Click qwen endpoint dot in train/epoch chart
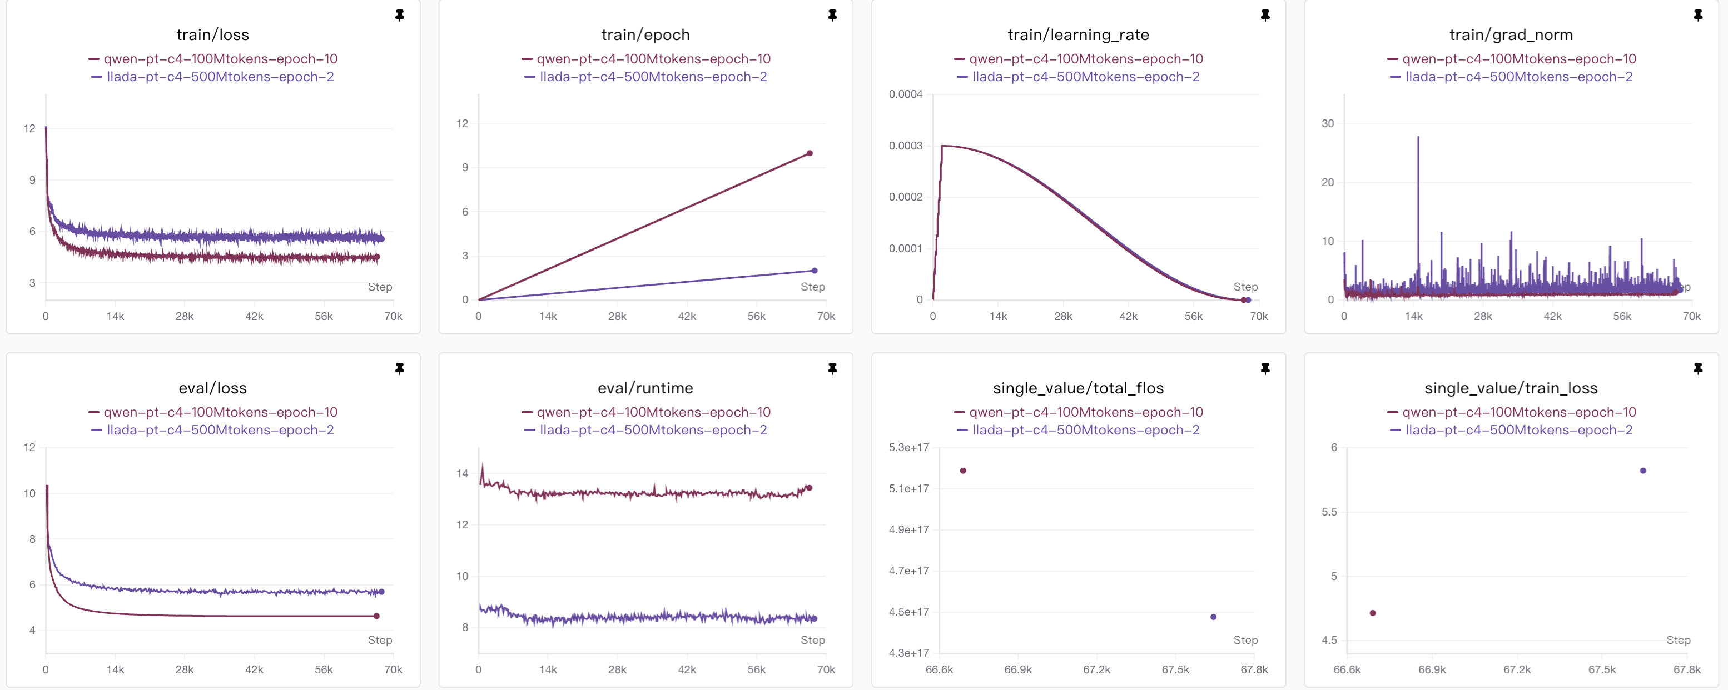The height and width of the screenshot is (690, 1728). pyautogui.click(x=810, y=153)
